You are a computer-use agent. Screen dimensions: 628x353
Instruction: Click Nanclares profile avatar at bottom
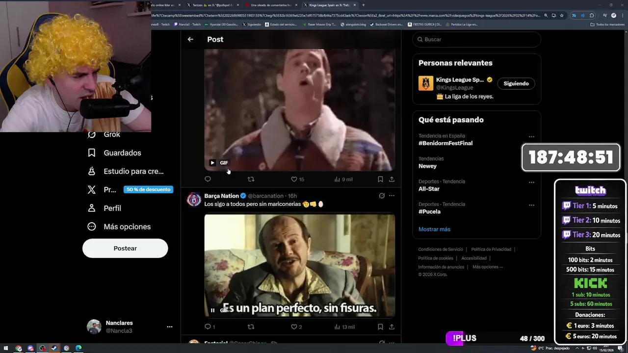[x=94, y=327]
